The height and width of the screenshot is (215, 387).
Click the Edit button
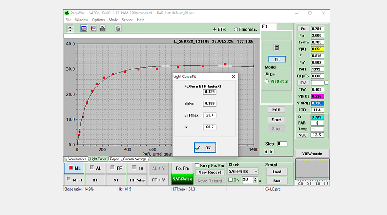click(x=276, y=110)
